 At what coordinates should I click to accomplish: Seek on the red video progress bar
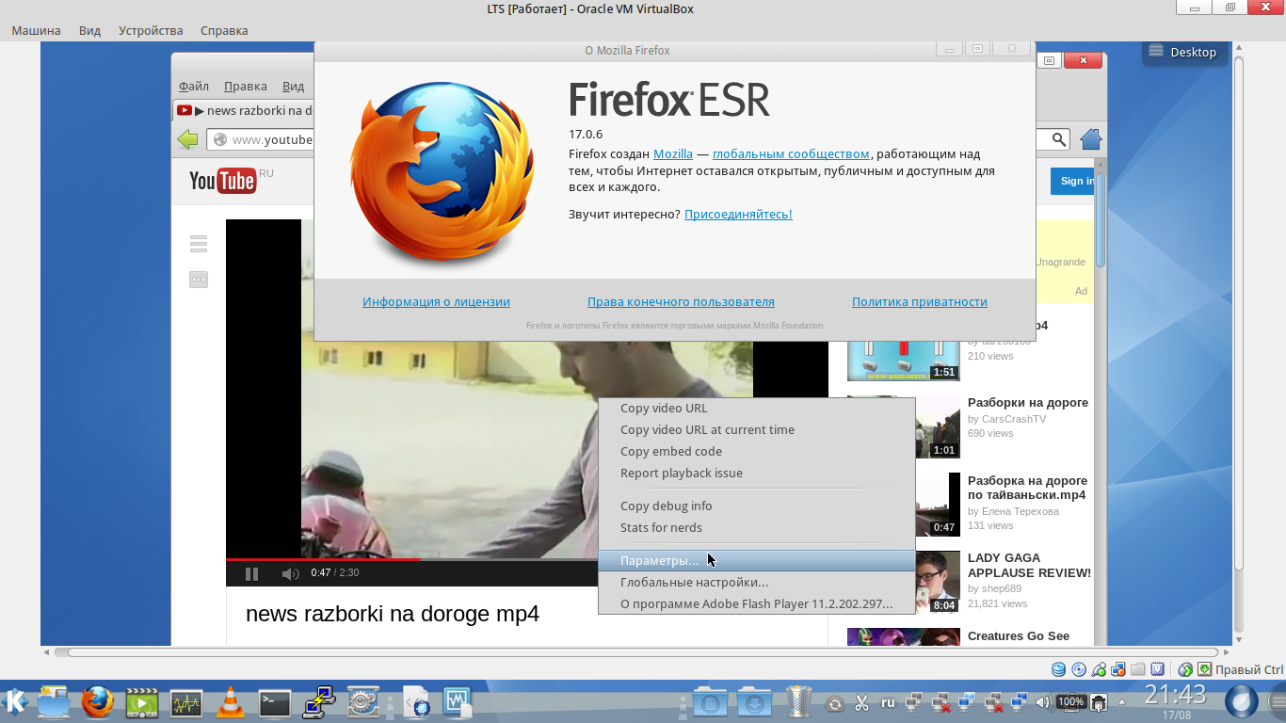point(323,559)
